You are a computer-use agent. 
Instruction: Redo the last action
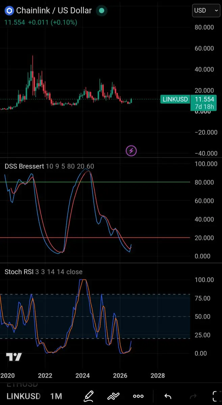(193, 396)
